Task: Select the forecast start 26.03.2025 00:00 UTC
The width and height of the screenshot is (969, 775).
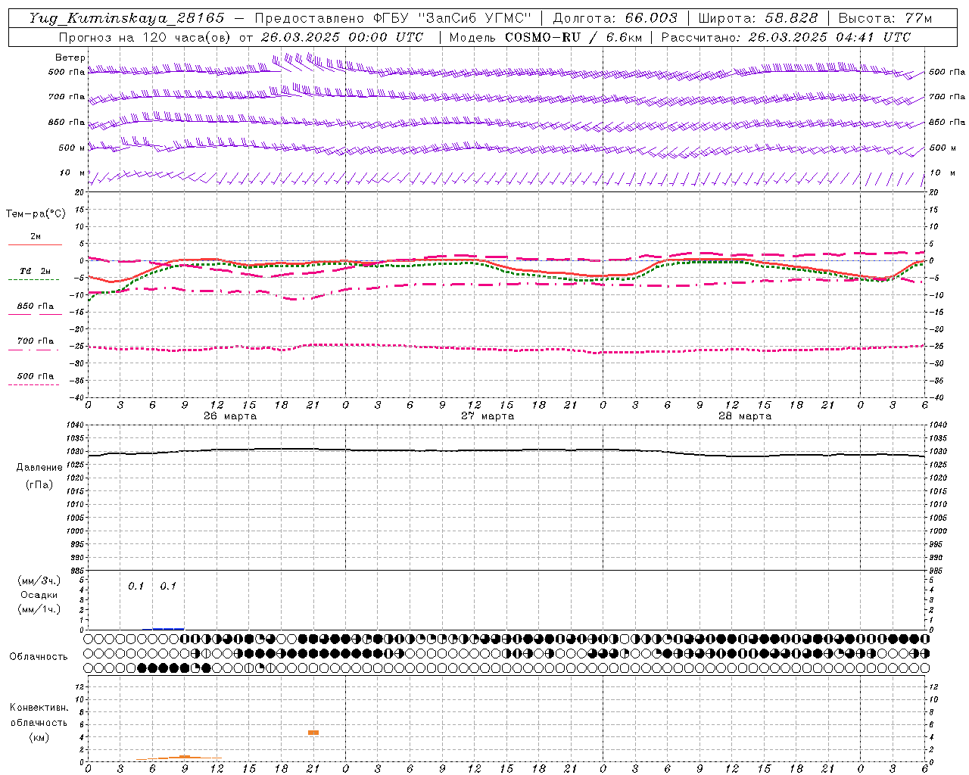Action: point(341,37)
